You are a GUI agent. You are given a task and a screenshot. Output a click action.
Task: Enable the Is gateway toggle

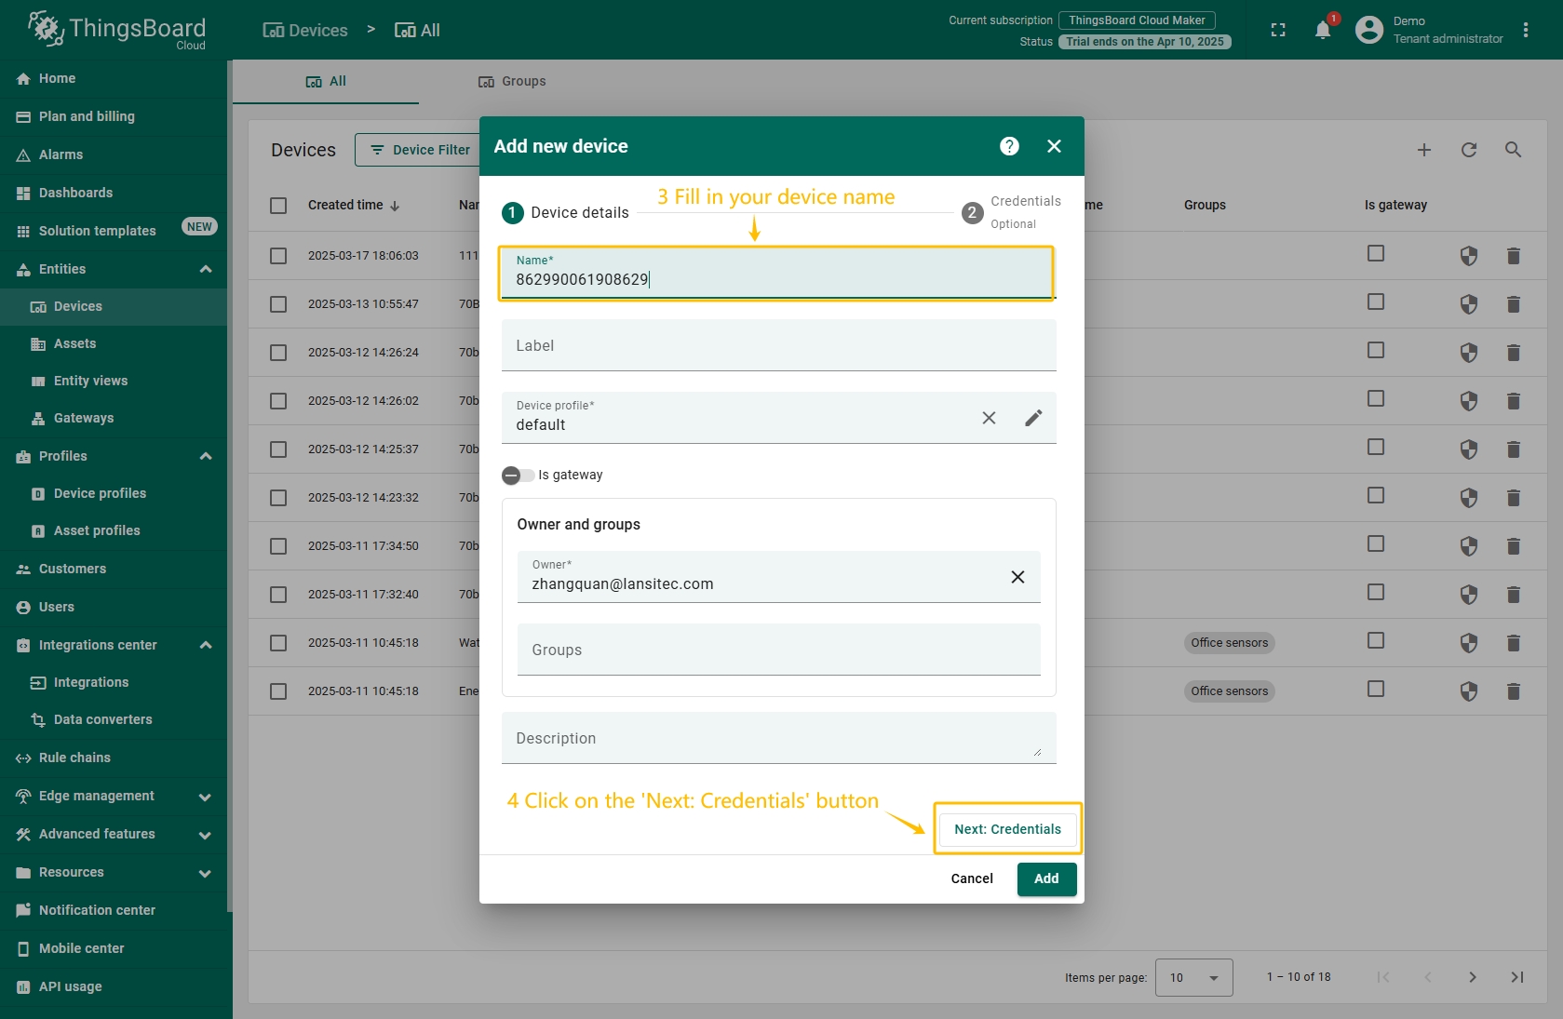[518, 476]
